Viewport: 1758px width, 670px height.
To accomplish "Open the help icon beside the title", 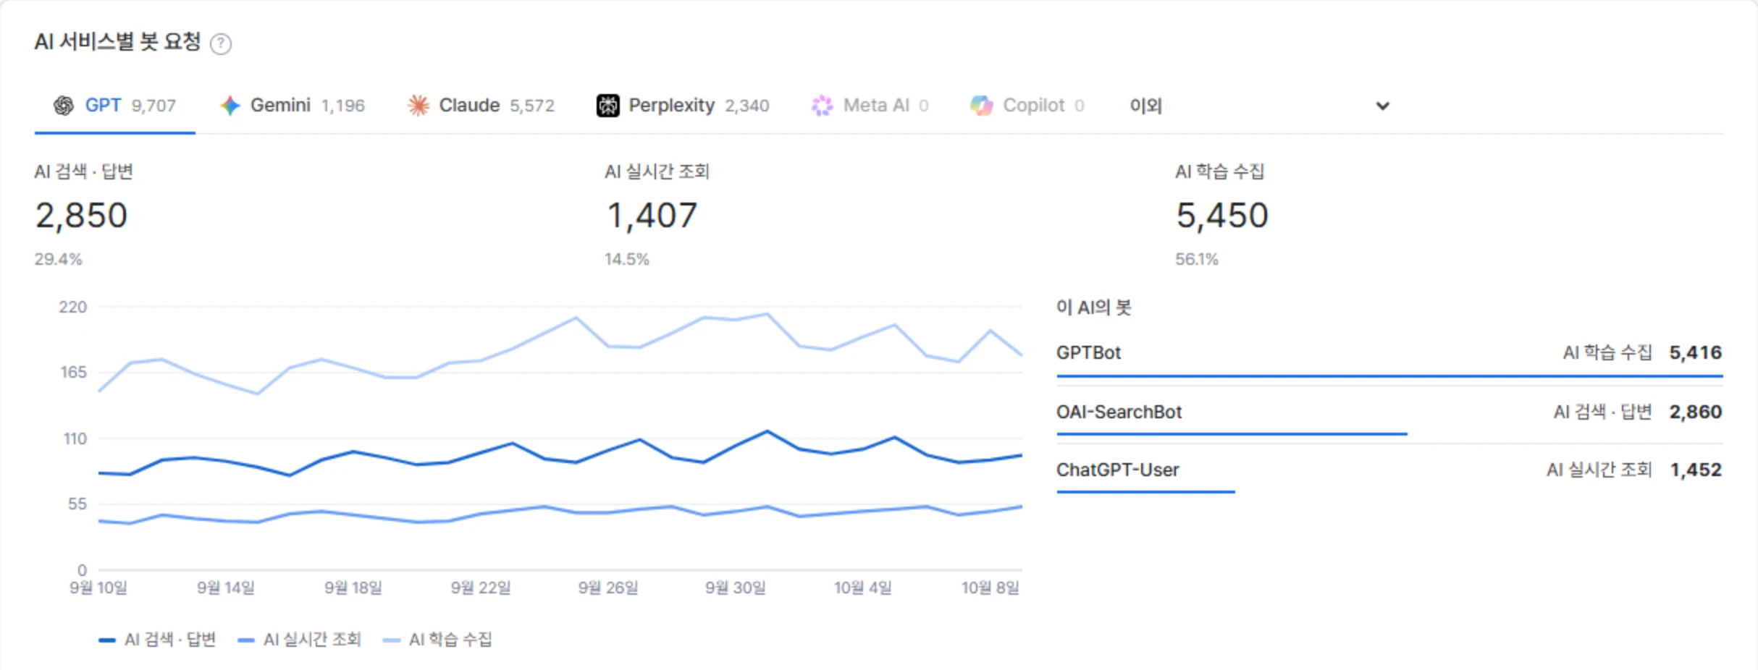I will pyautogui.click(x=221, y=44).
